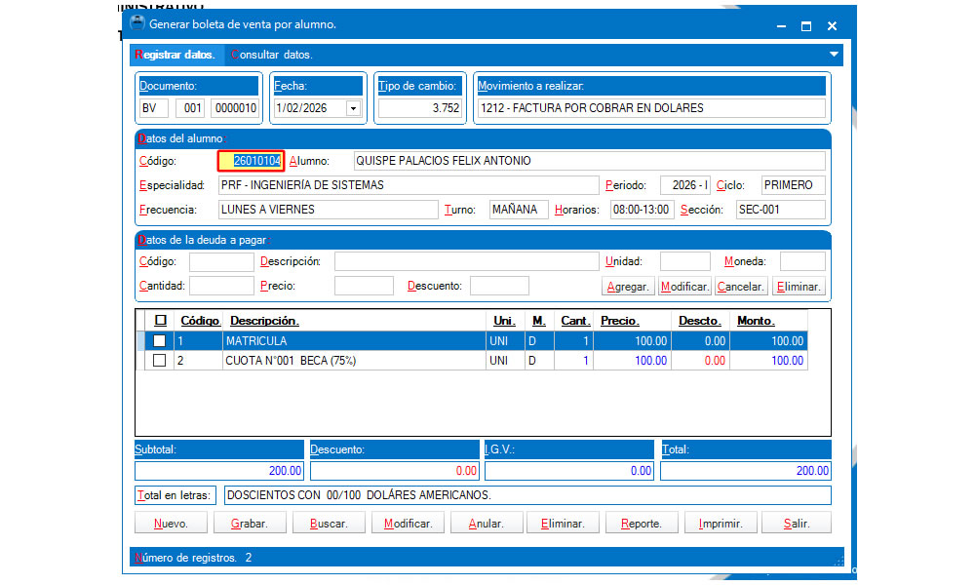Switch to Consultar datos tab
The height and width of the screenshot is (585, 975).
(x=272, y=55)
